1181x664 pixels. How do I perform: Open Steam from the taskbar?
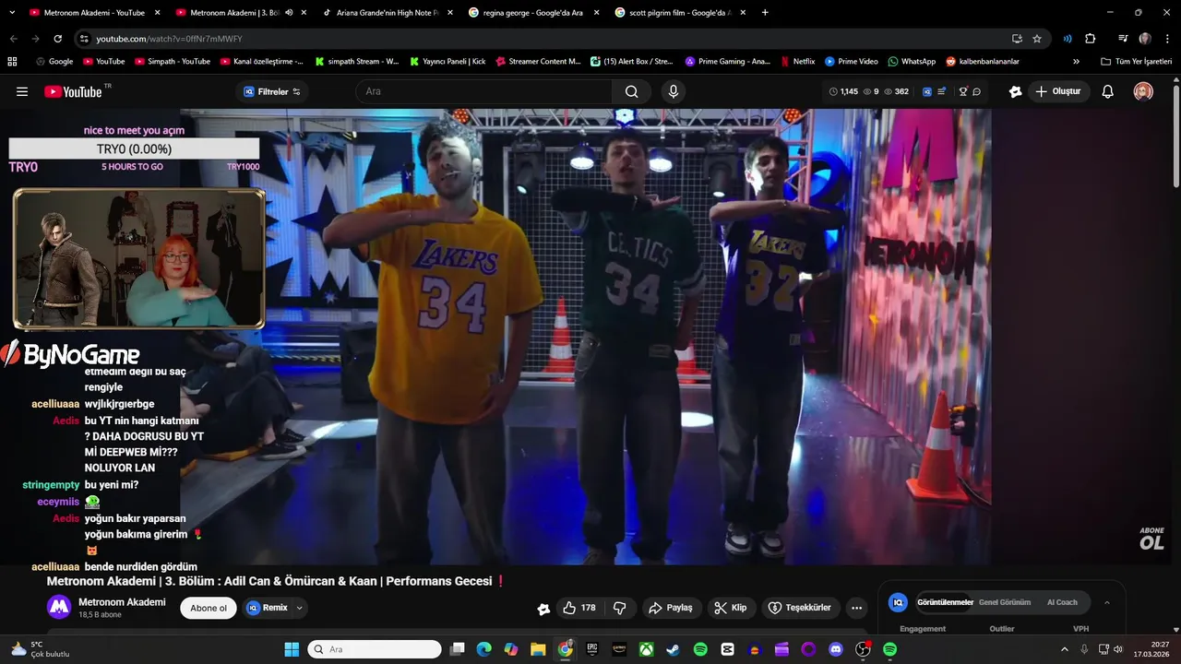coord(674,649)
